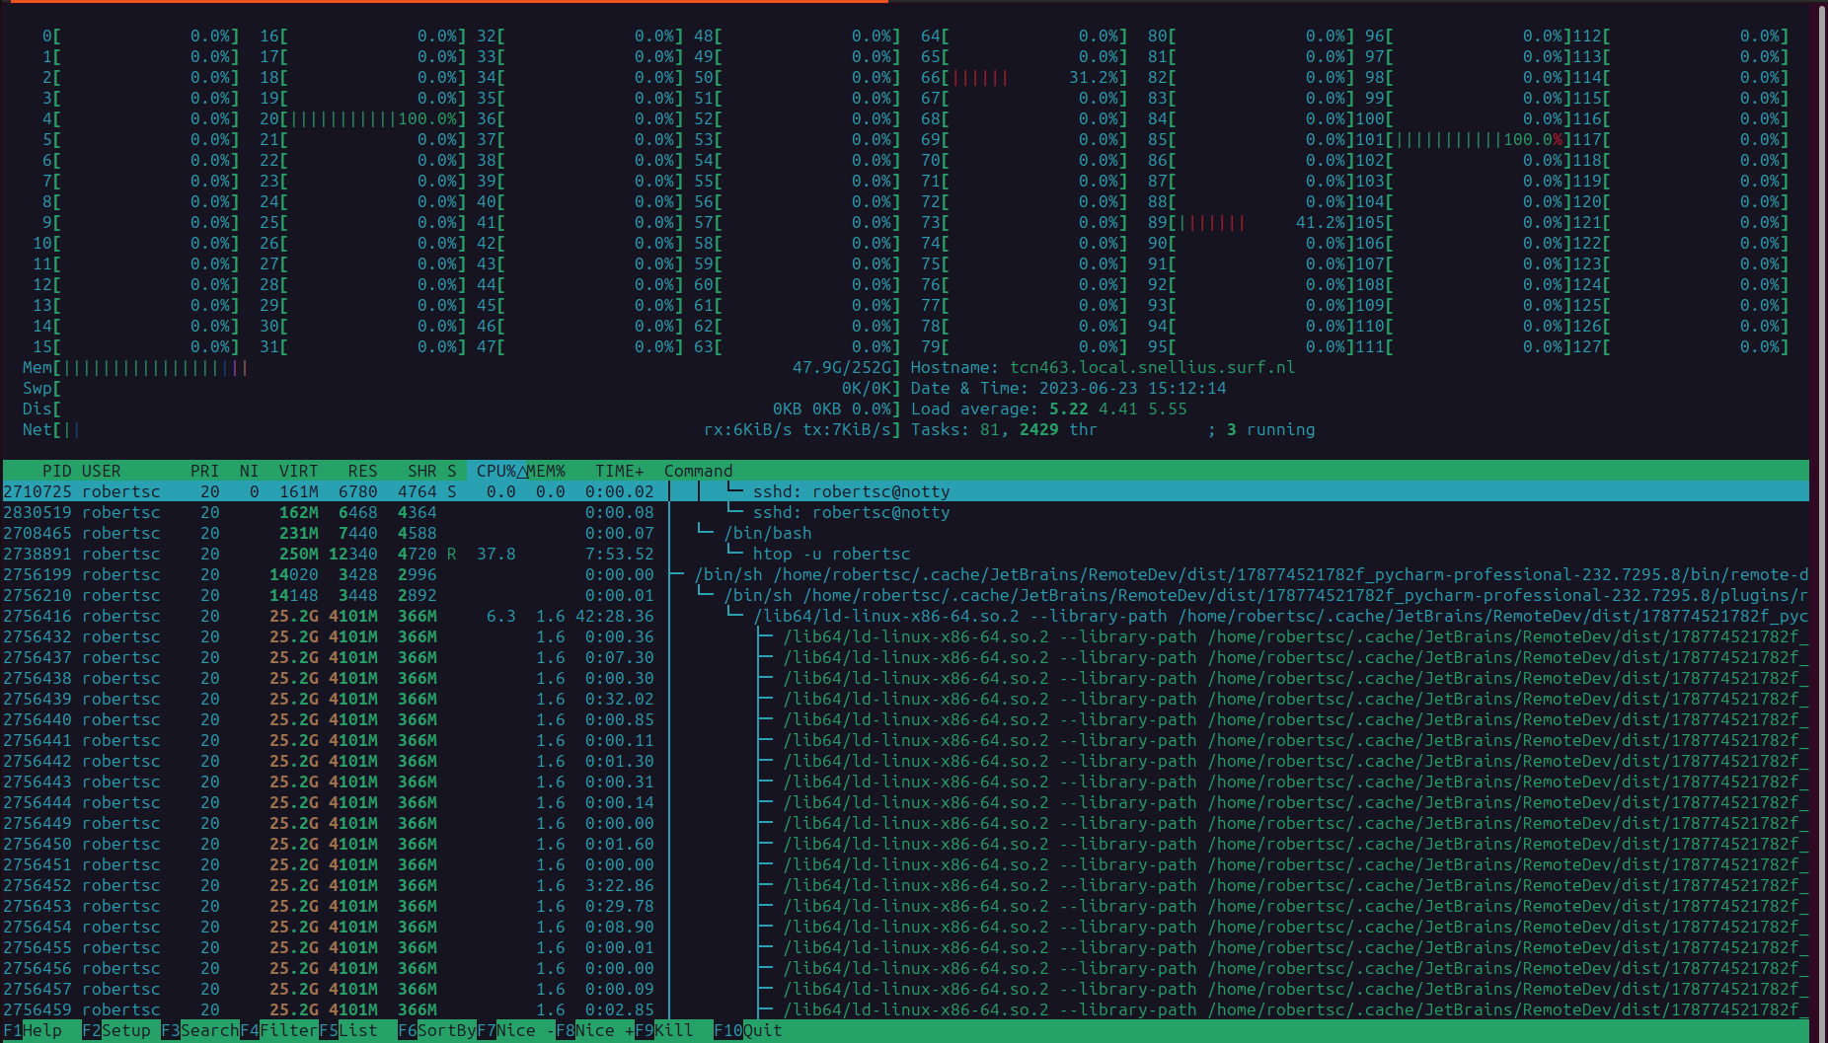This screenshot has height=1043, width=1828.
Task: Select process 2756416 with TIME 42:28.36
Action: click(x=906, y=616)
